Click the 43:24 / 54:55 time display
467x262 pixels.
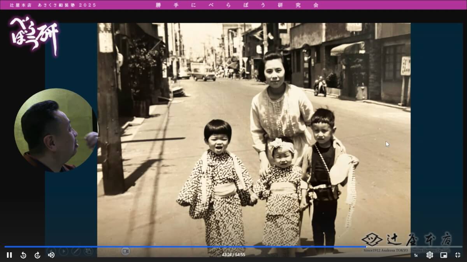(x=233, y=255)
